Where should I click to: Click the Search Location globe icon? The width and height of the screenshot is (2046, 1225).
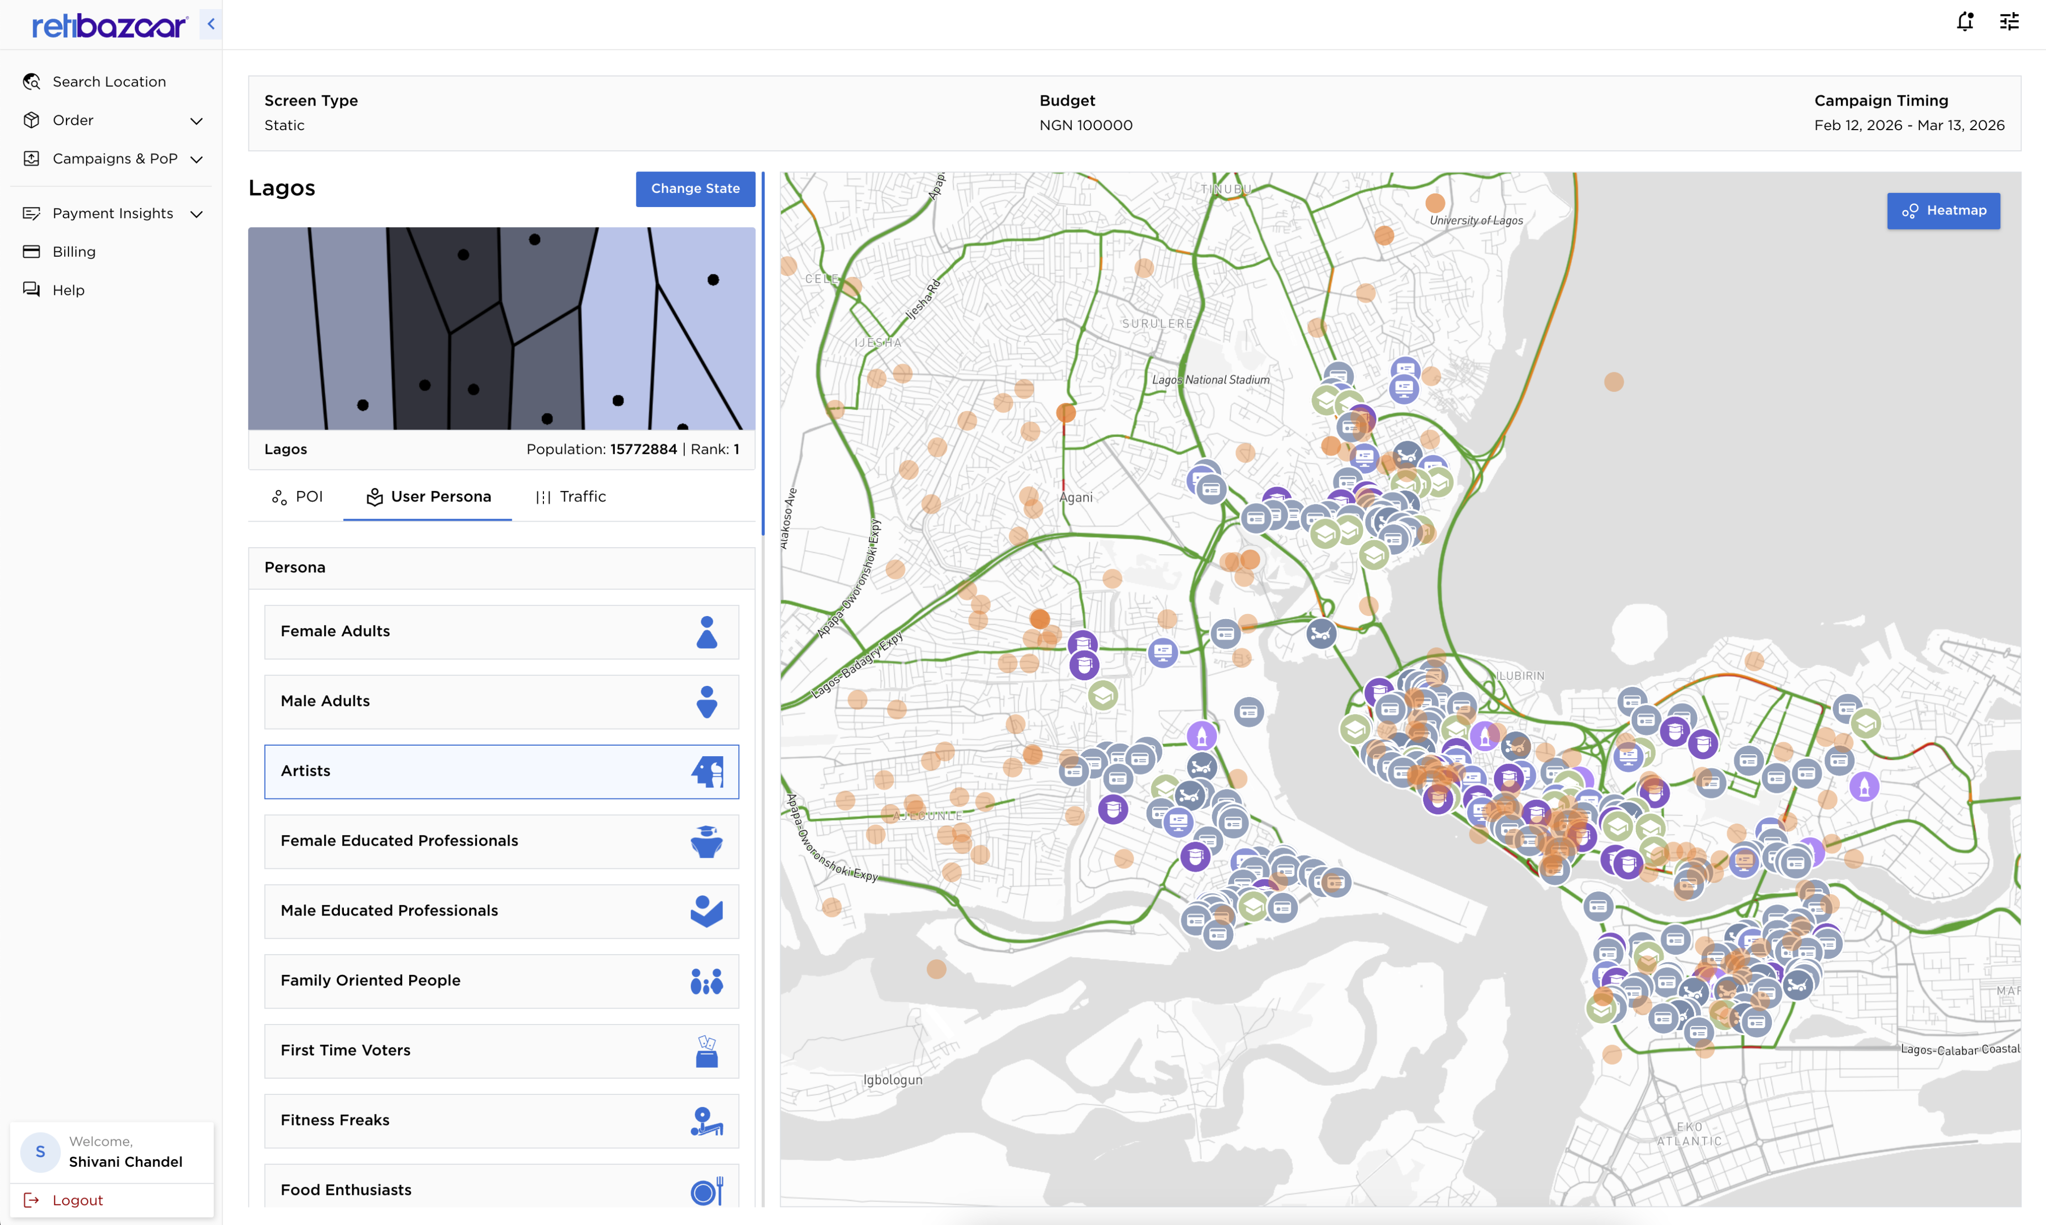click(x=31, y=82)
